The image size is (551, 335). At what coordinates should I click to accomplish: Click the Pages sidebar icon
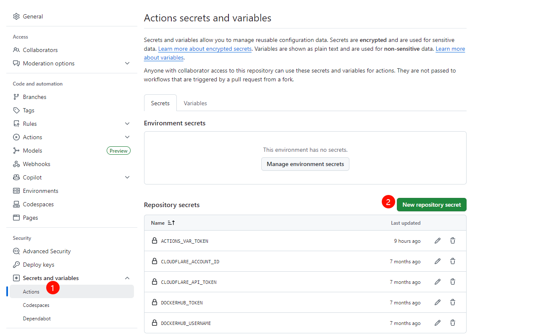[16, 217]
